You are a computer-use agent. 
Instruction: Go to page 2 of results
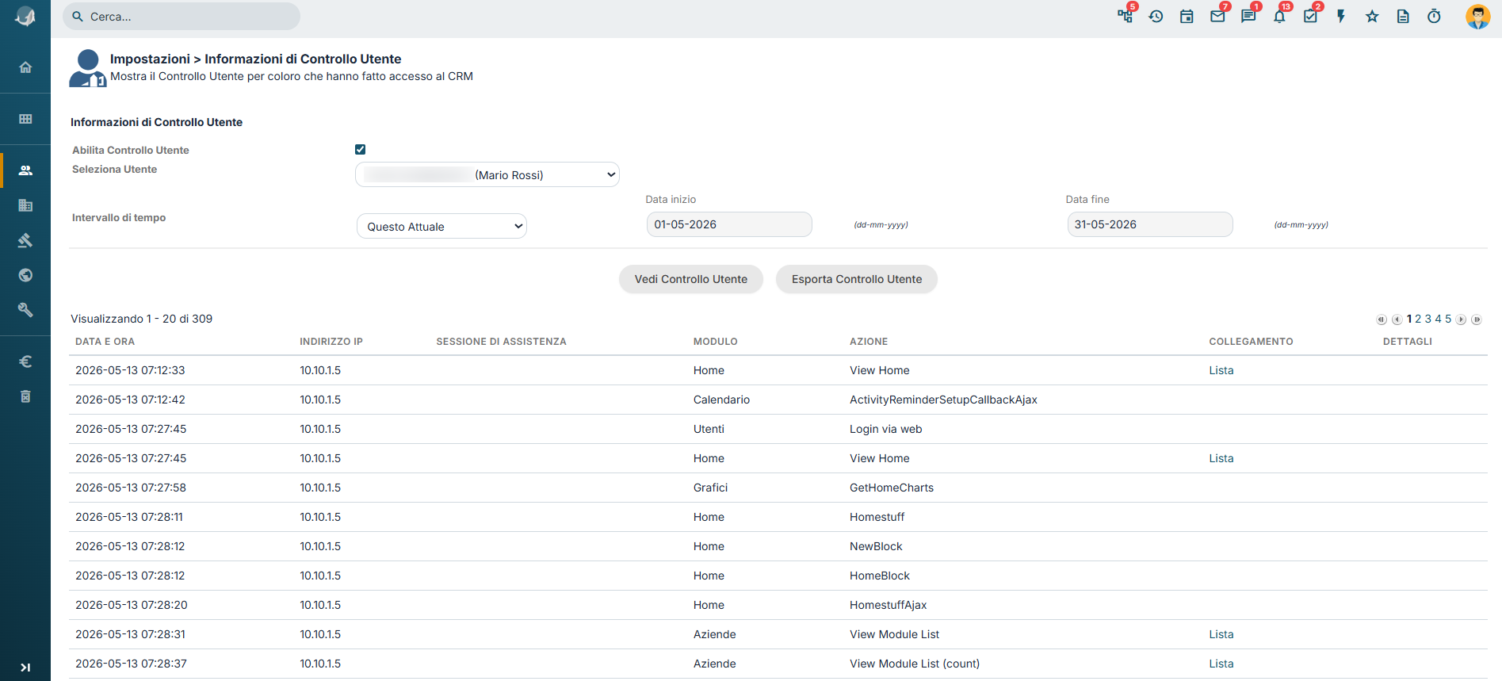(x=1419, y=319)
